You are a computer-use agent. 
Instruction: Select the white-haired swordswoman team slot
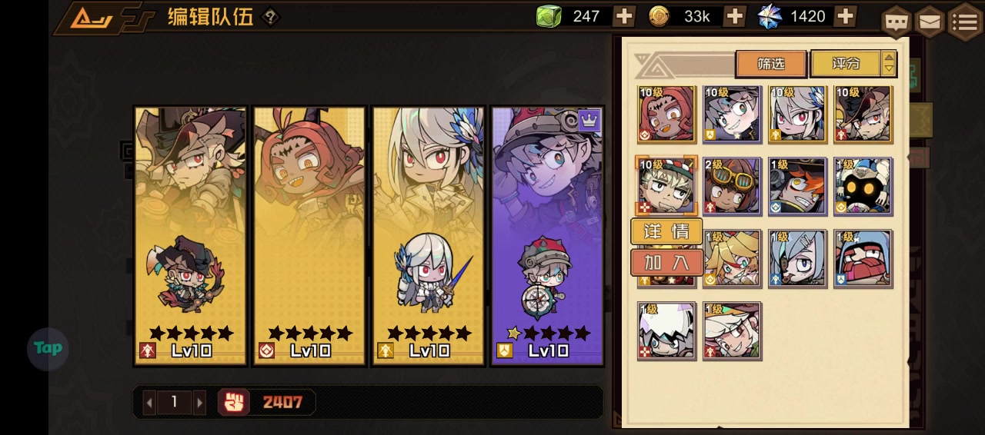point(429,236)
